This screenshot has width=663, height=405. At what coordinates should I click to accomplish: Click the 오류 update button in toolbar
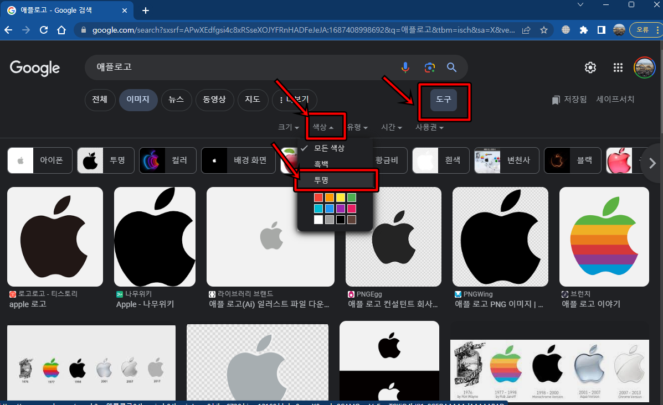pyautogui.click(x=645, y=30)
